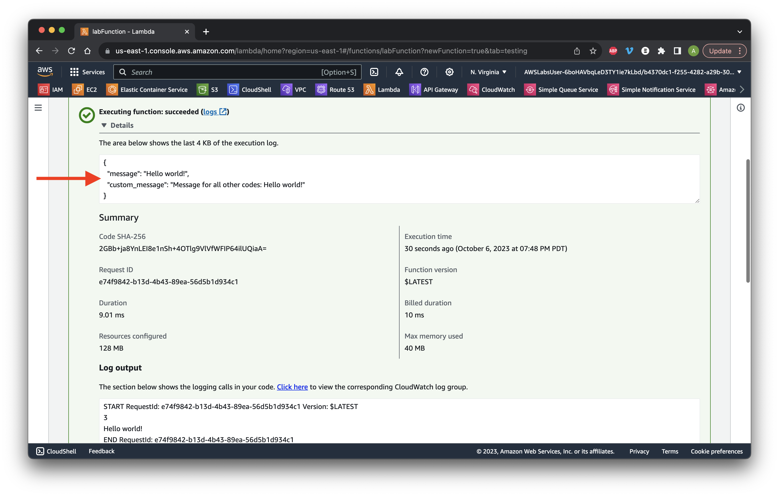Click the share page icon

[577, 51]
